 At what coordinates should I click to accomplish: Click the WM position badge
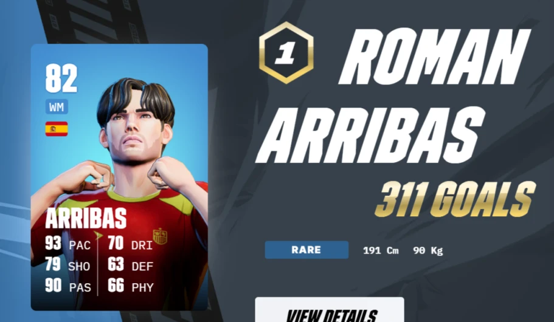(x=57, y=107)
